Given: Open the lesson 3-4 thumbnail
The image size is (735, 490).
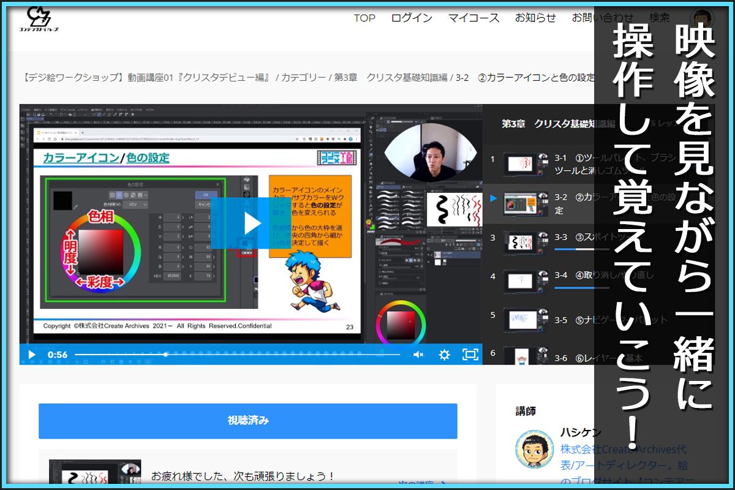Looking at the screenshot, I should 526,281.
